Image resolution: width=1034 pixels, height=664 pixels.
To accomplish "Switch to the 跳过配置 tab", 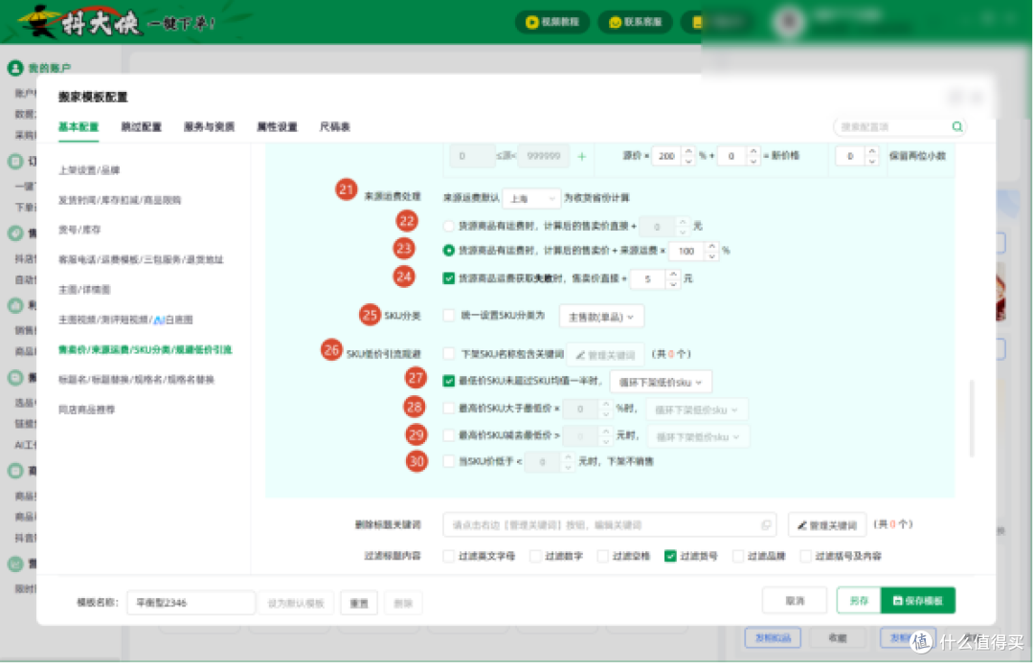I will (x=141, y=127).
